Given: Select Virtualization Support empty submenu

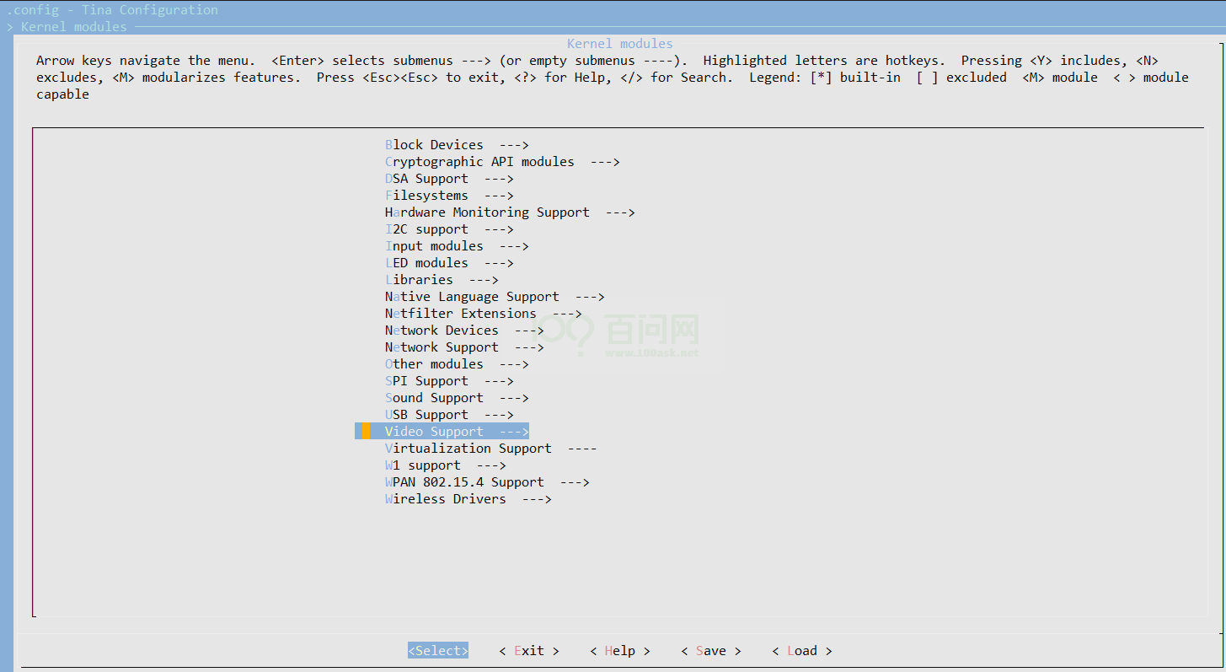Looking at the screenshot, I should [x=490, y=449].
